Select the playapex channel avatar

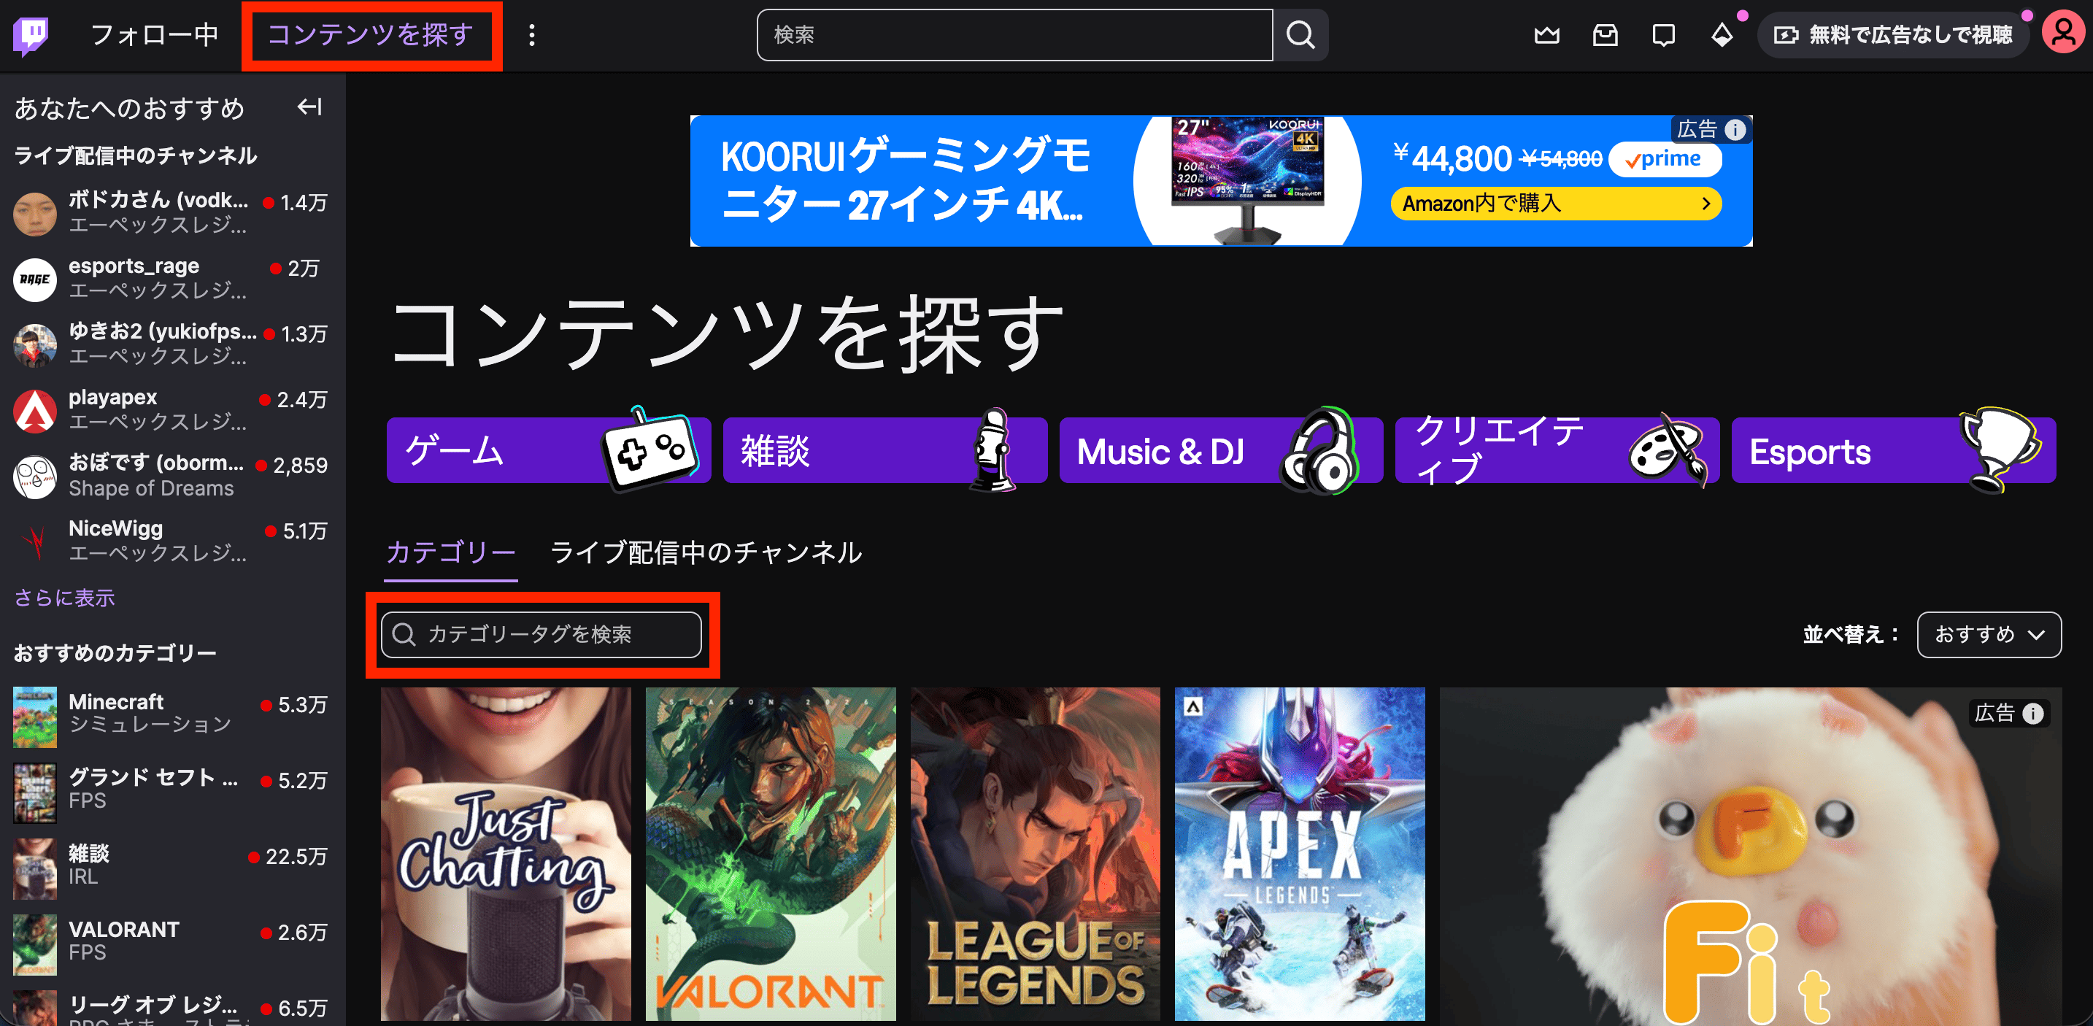[34, 410]
